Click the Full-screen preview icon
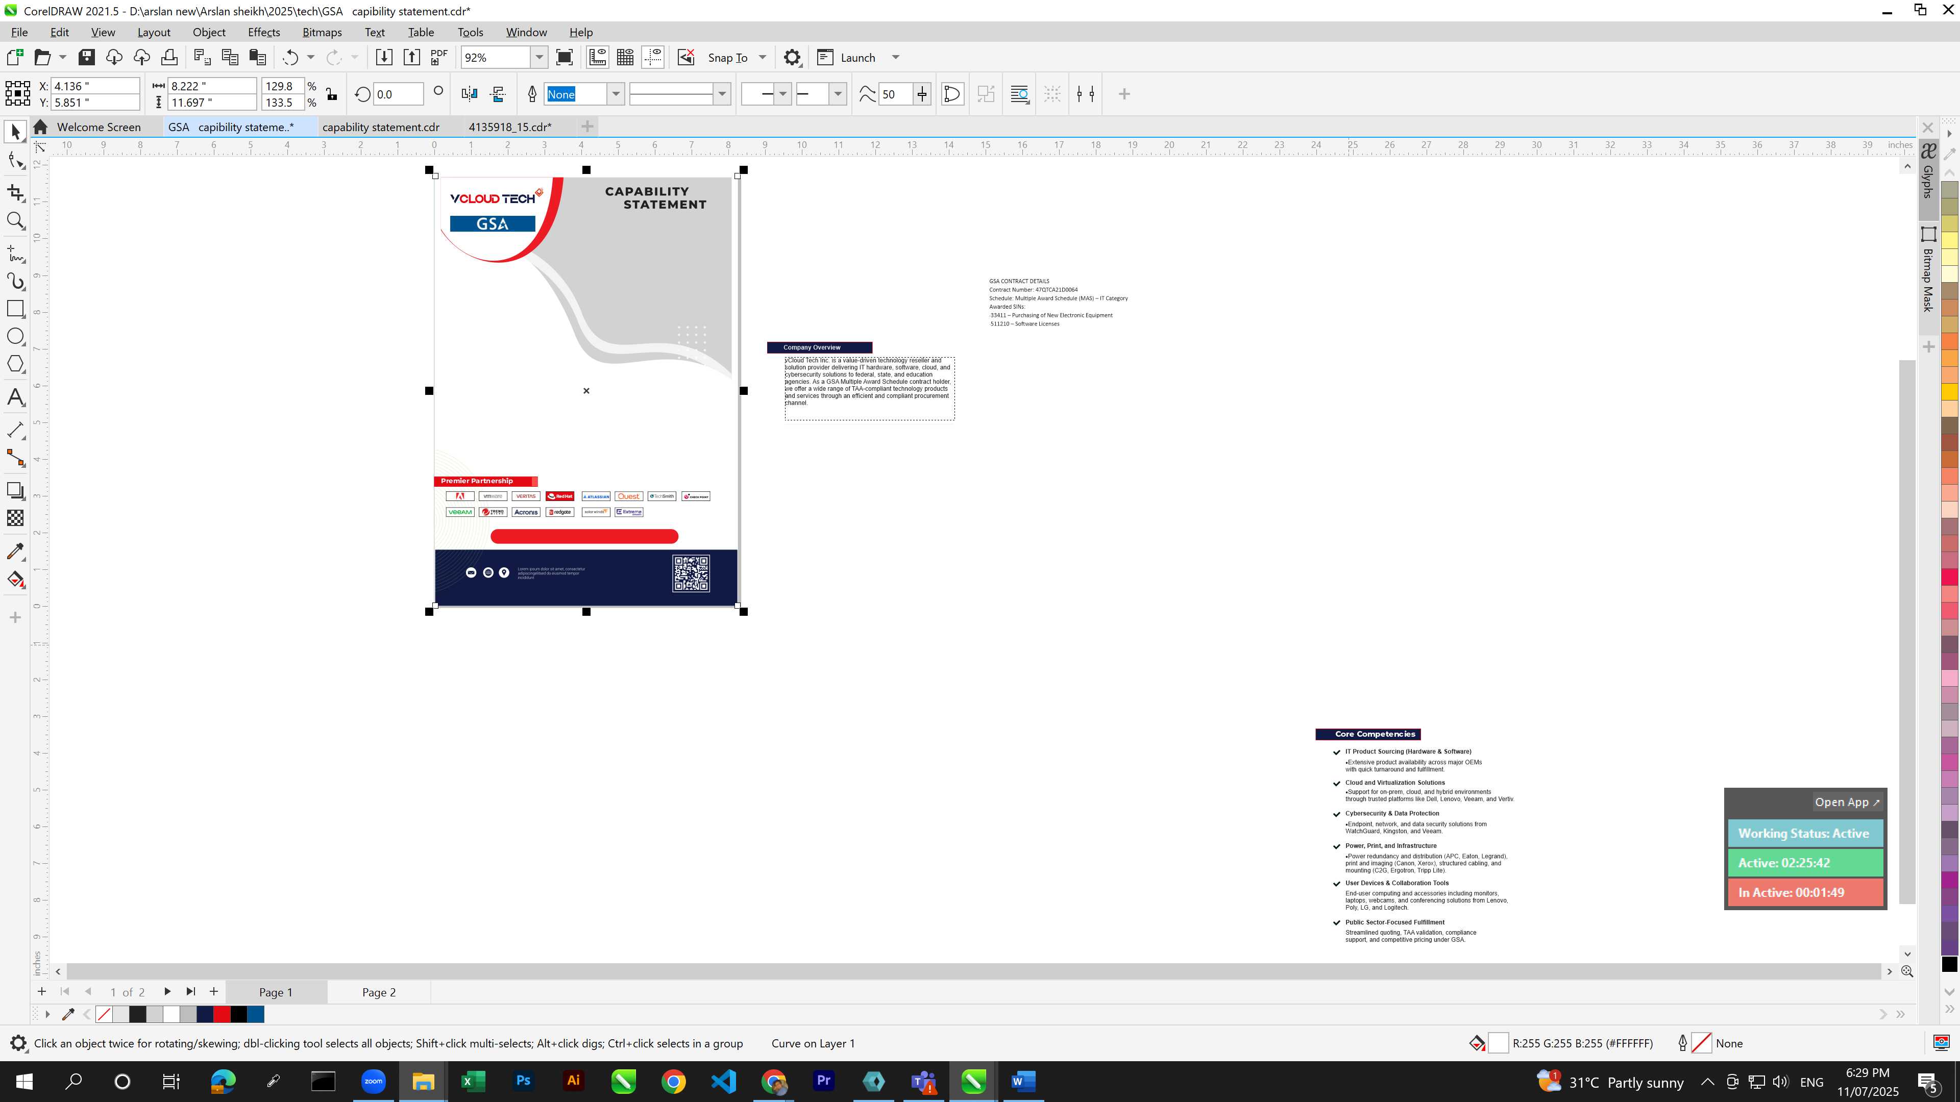Image resolution: width=1960 pixels, height=1102 pixels. coord(565,57)
